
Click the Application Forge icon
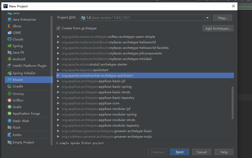[10, 113]
